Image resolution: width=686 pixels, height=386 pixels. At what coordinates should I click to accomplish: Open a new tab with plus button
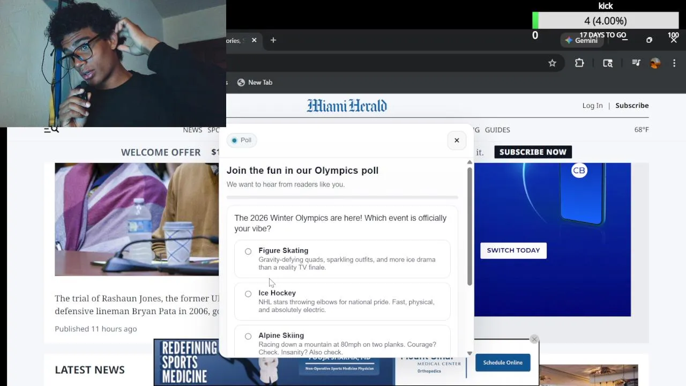273,40
